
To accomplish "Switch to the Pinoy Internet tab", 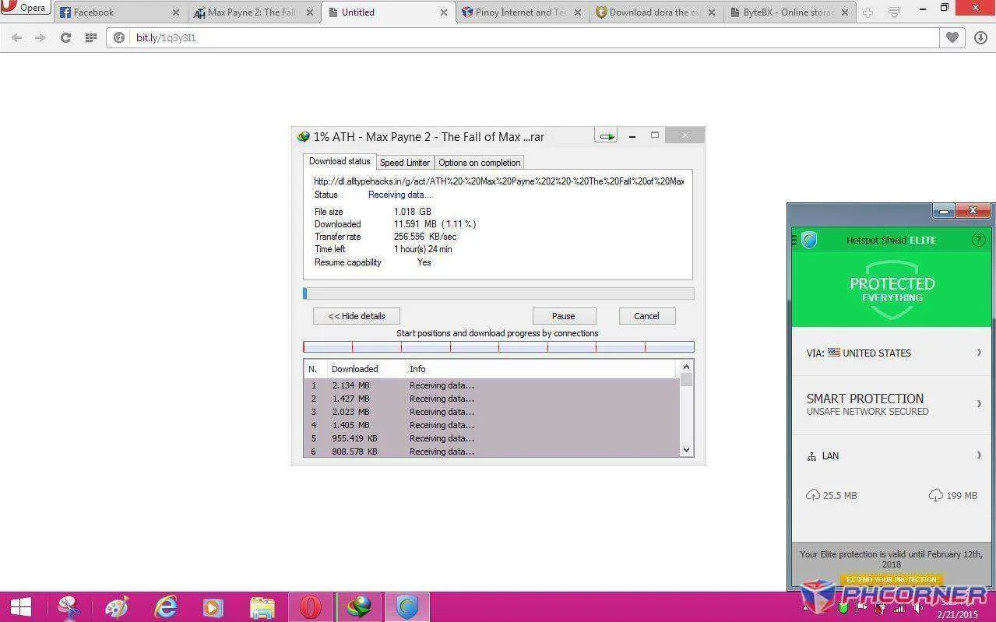I will tap(522, 12).
